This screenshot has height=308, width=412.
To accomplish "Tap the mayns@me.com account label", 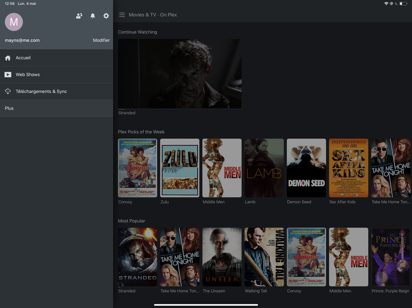I will coord(22,40).
